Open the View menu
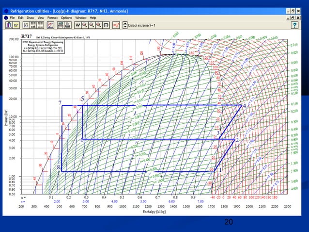309x232 pixels. [x=41, y=17]
